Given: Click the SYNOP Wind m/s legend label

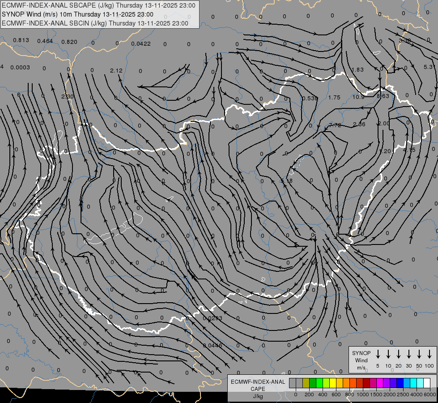Looking at the screenshot, I should (361, 360).
